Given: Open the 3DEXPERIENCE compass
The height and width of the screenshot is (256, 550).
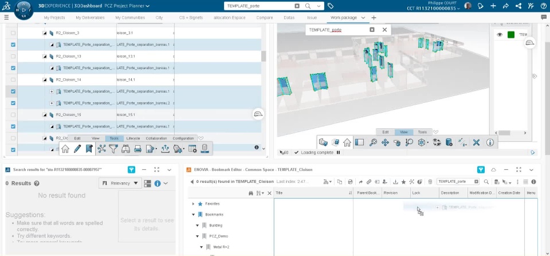Looking at the screenshot, I should tap(23, 10).
